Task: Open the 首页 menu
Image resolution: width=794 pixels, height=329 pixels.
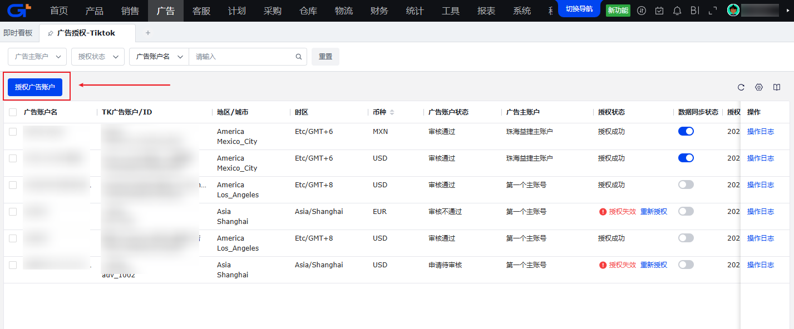Action: click(x=59, y=11)
